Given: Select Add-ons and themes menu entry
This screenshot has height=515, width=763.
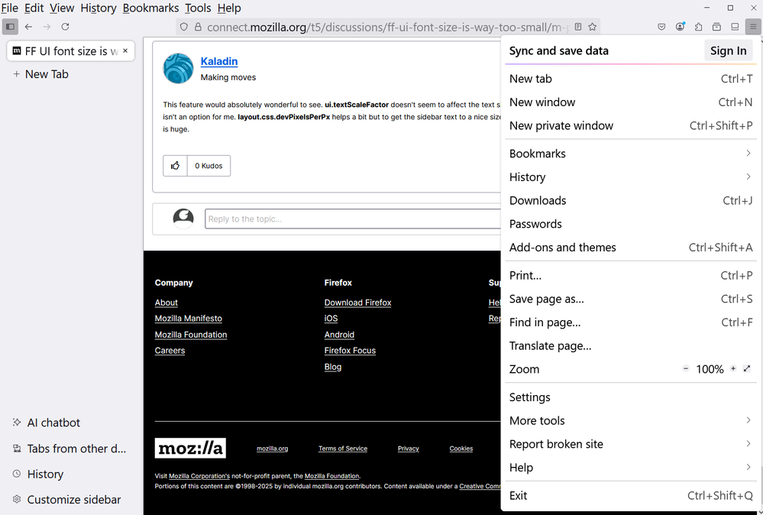Looking at the screenshot, I should pos(563,248).
